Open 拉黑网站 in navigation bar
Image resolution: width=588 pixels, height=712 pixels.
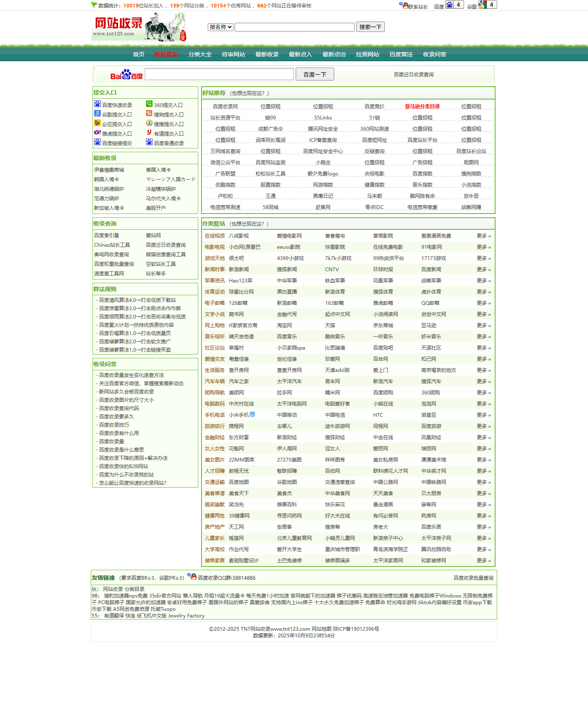(x=367, y=54)
